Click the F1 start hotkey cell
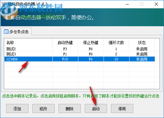Image resolution: width=164 pixels, height=118 pixels. click(65, 54)
